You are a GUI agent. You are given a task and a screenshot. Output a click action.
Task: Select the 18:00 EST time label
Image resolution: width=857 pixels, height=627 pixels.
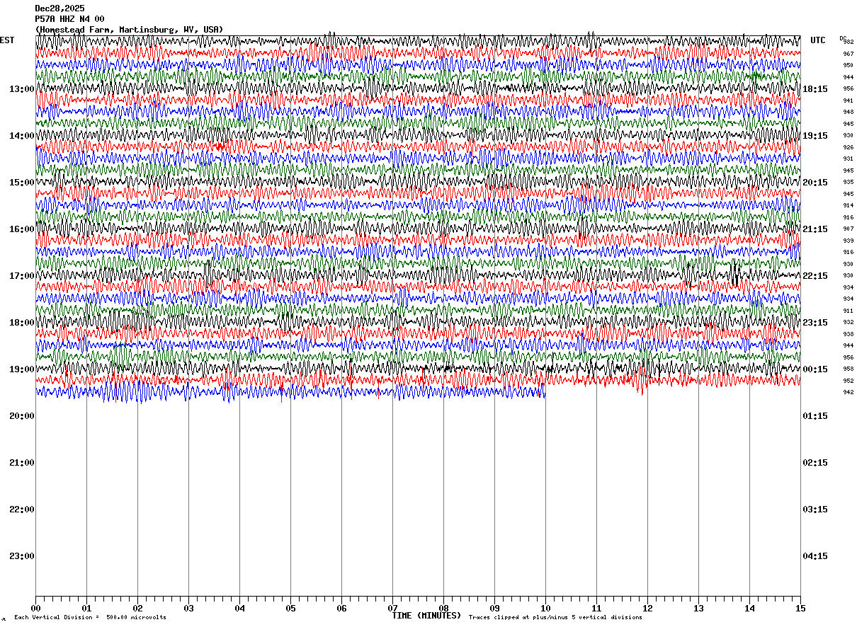click(x=22, y=323)
